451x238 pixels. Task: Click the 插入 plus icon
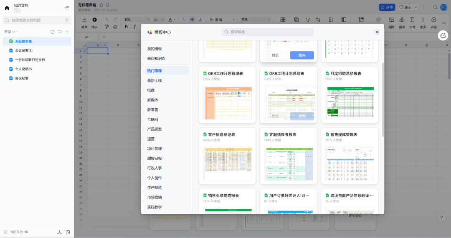[x=95, y=20]
